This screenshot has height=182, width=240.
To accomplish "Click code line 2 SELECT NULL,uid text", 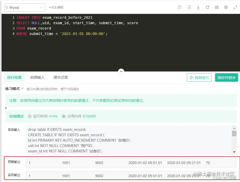I will point(77,23).
